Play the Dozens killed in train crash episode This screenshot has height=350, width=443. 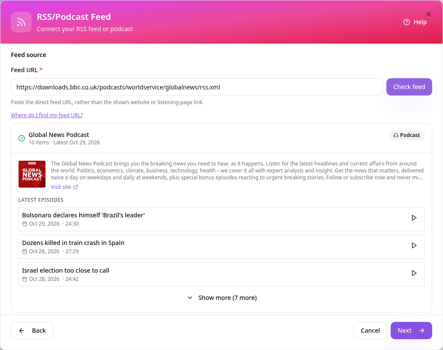(414, 245)
